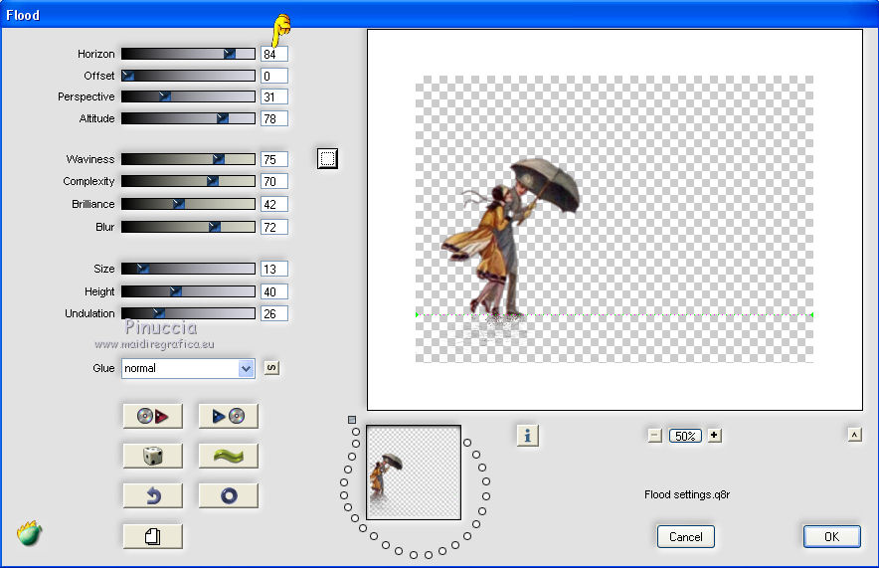Adjust the Brilliance slider
Image resolution: width=879 pixels, height=568 pixels.
[188, 204]
